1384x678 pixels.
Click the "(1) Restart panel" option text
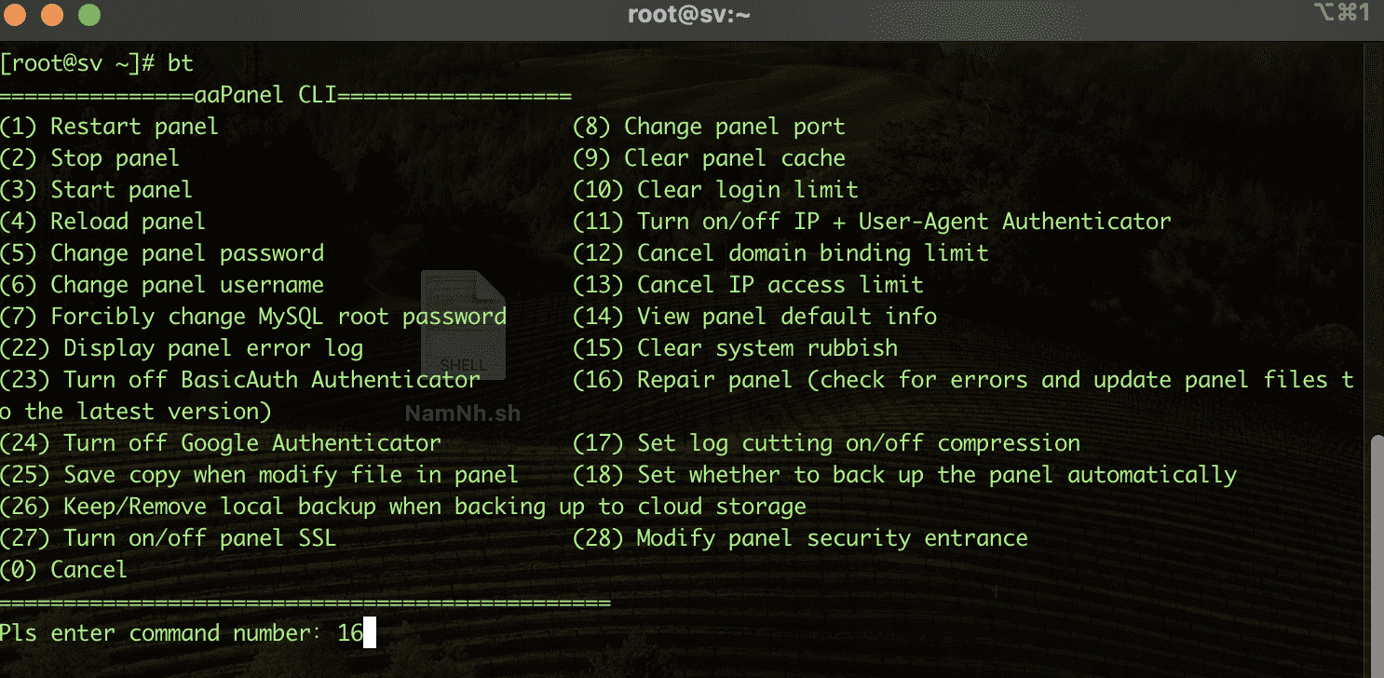tap(109, 127)
